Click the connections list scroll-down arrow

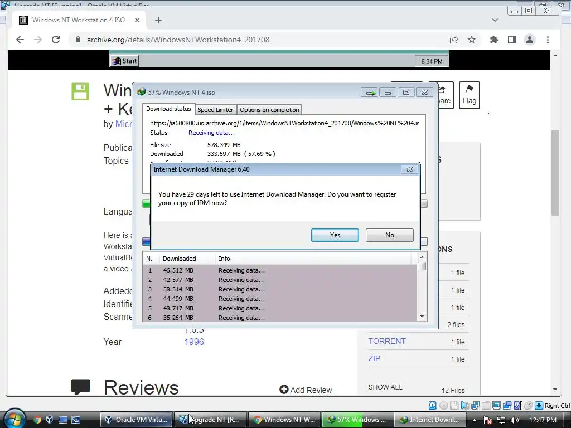click(422, 317)
